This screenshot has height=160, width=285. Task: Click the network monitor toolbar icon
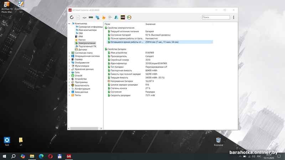[97, 17]
